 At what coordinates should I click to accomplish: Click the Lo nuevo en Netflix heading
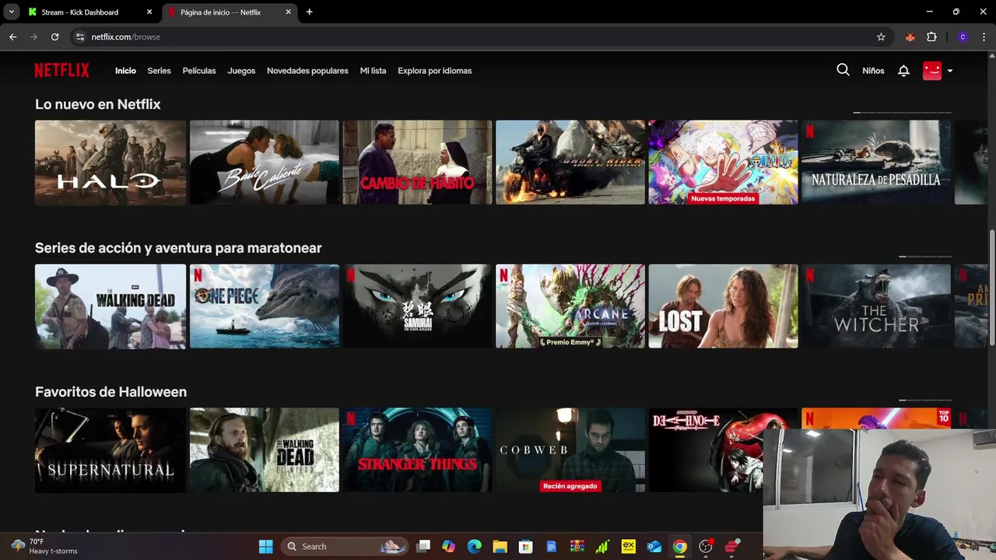click(97, 104)
